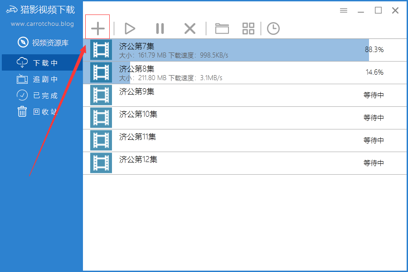Open the hamburger menu icon
The image size is (408, 272).
[344, 10]
